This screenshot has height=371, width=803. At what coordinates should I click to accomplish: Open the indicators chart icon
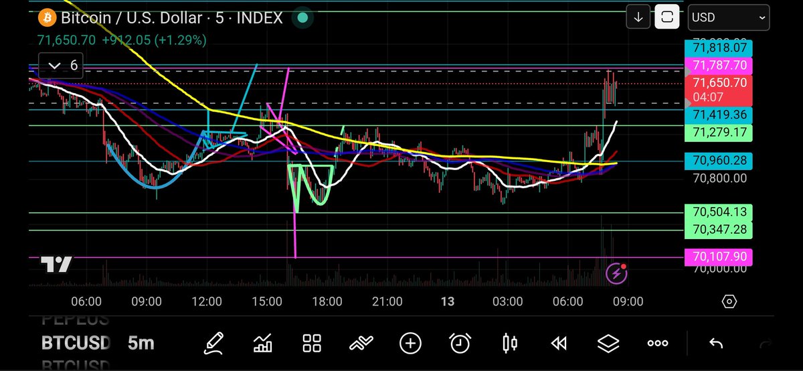point(263,344)
